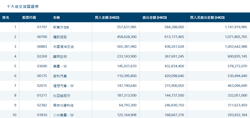
Task: Select stock code 01797
Action: tap(42, 27)
